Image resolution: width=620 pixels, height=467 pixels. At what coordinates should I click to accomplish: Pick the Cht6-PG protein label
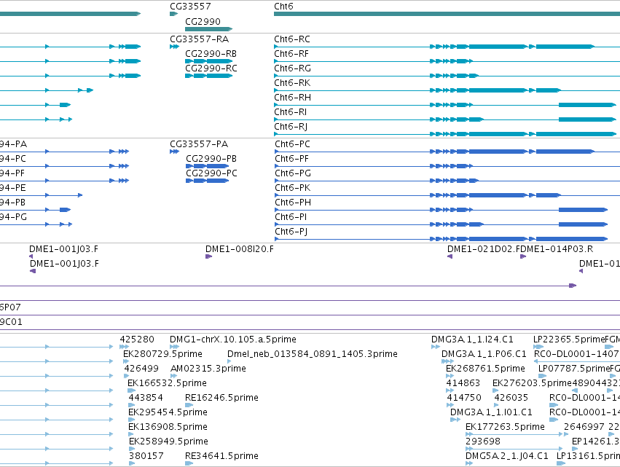coord(293,173)
